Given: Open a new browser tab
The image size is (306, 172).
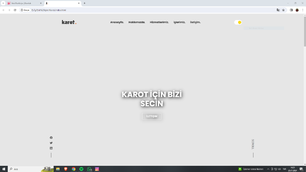Looking at the screenshot, I should click(x=85, y=3).
